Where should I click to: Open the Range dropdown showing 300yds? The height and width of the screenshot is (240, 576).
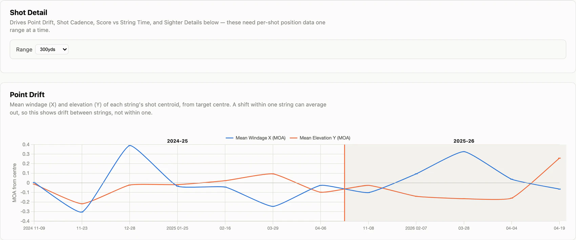pyautogui.click(x=52, y=49)
